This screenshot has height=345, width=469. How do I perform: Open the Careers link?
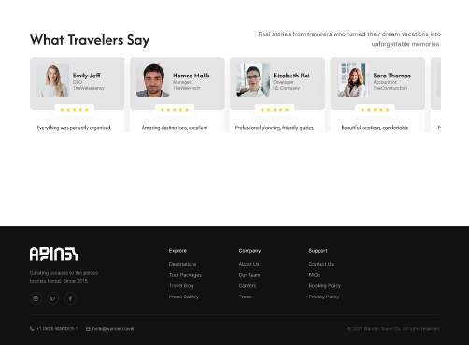click(x=248, y=286)
